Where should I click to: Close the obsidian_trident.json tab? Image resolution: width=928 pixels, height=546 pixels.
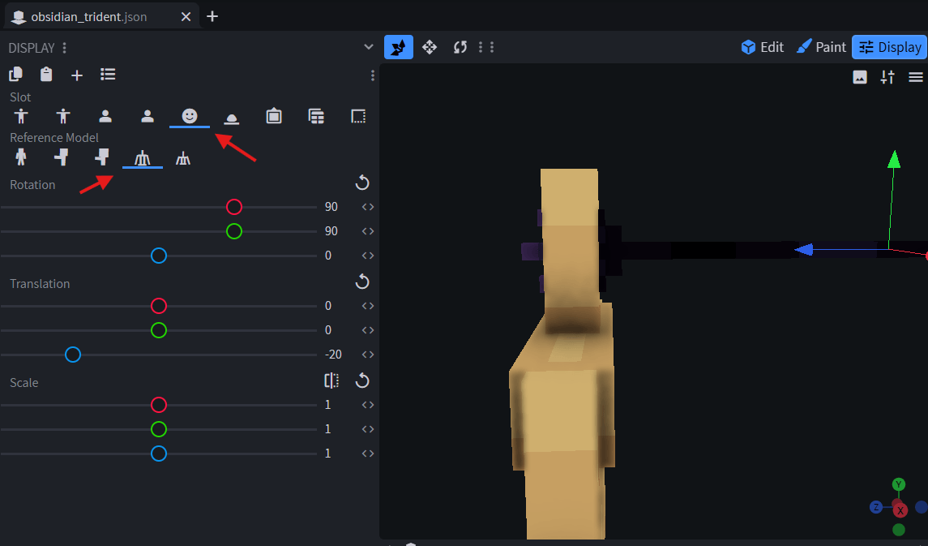[x=186, y=16]
